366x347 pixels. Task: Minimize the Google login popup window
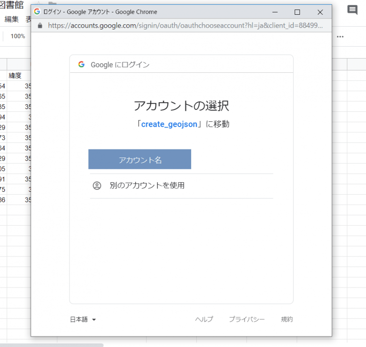(275, 12)
